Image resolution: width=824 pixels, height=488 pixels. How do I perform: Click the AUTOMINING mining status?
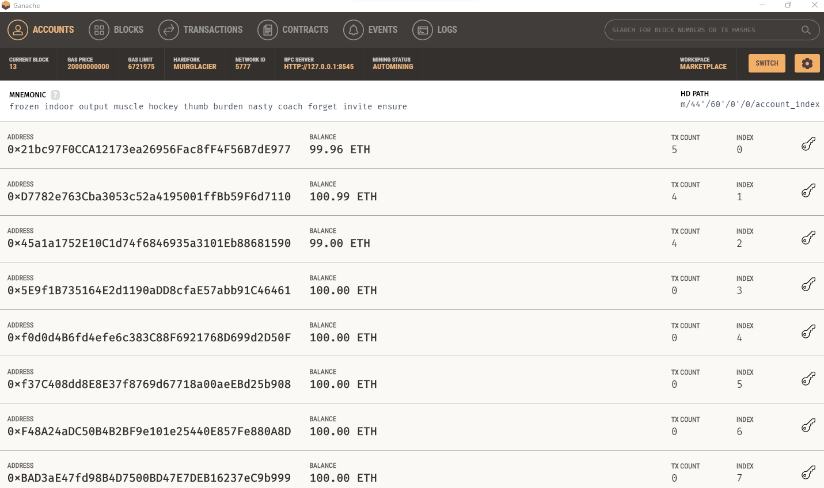[393, 67]
